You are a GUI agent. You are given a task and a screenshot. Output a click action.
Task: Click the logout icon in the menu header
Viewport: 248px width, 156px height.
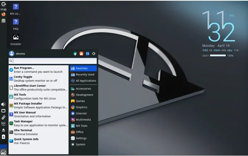click(x=94, y=54)
